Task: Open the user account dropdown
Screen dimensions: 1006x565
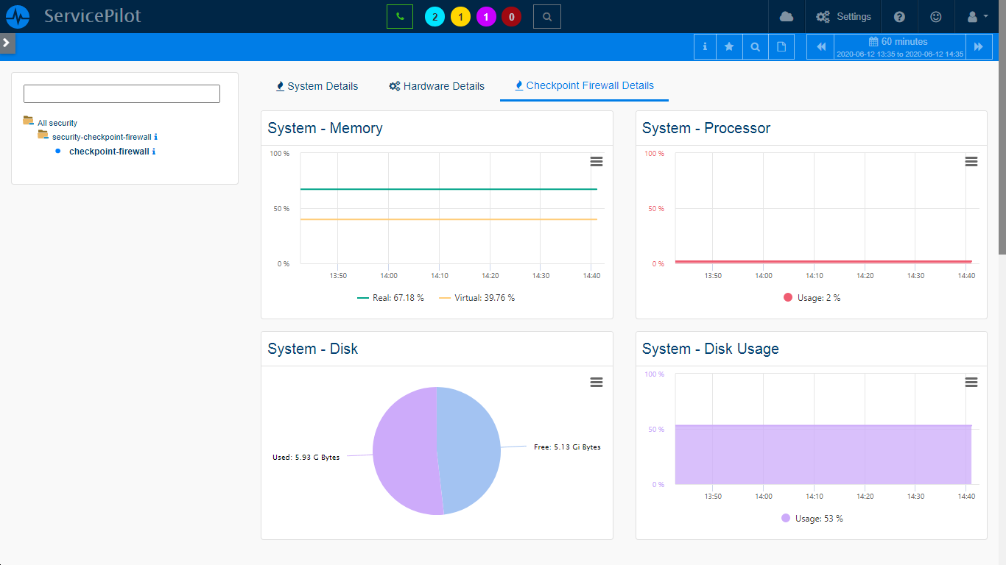Action: 977,16
